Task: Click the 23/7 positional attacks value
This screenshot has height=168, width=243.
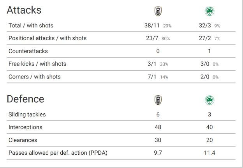Action: pyautogui.click(x=152, y=38)
